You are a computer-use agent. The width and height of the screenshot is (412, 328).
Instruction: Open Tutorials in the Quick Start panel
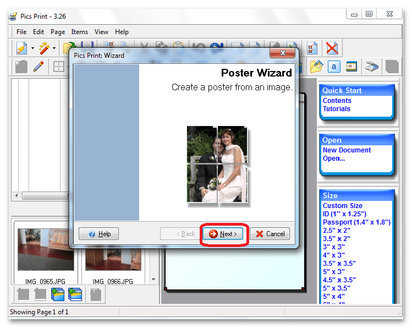coord(336,109)
